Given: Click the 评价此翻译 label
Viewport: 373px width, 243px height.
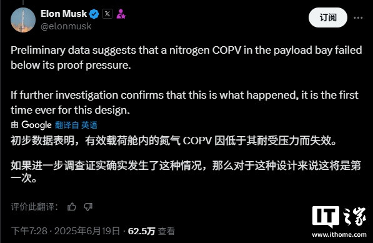Looking at the screenshot, I should 34,207.
